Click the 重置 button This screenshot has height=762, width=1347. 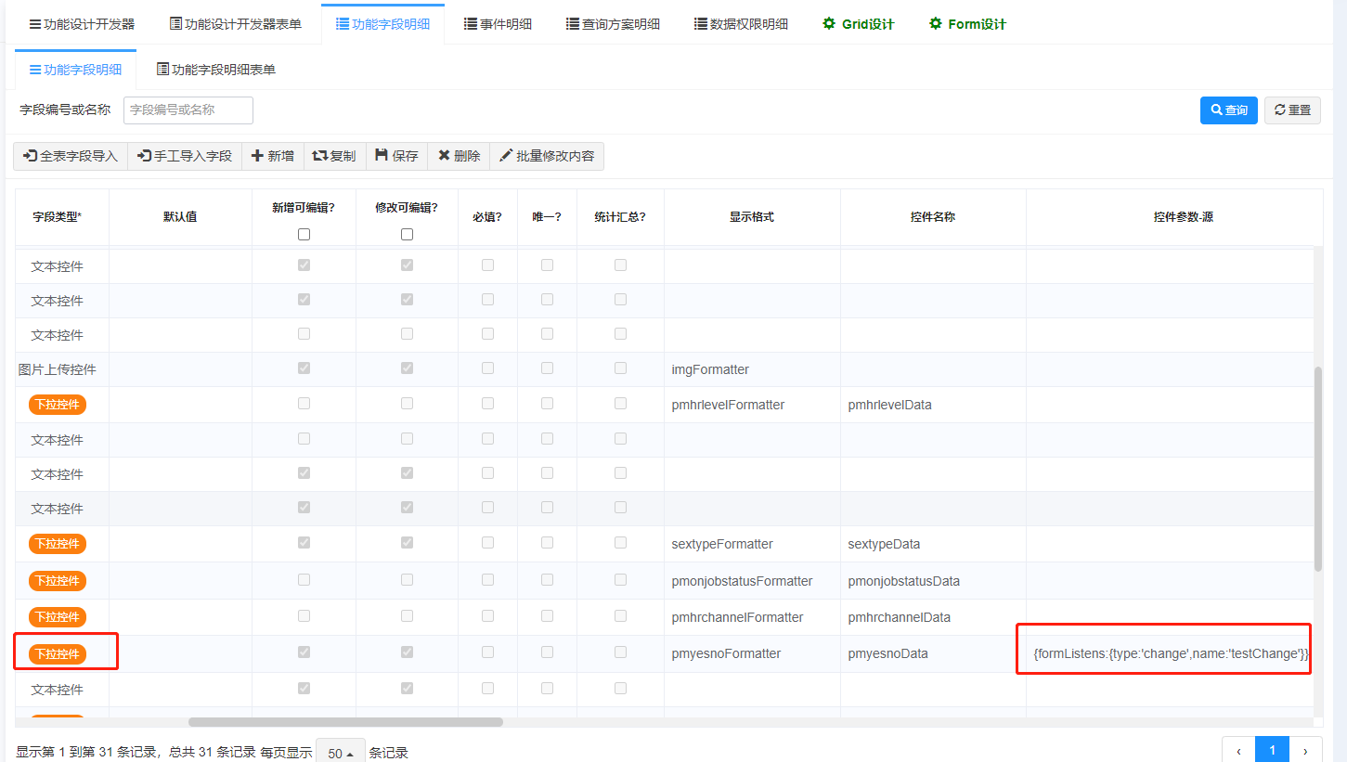1292,110
